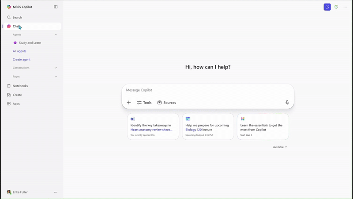
Task: Click the Apps grid icon
Action: (9, 104)
